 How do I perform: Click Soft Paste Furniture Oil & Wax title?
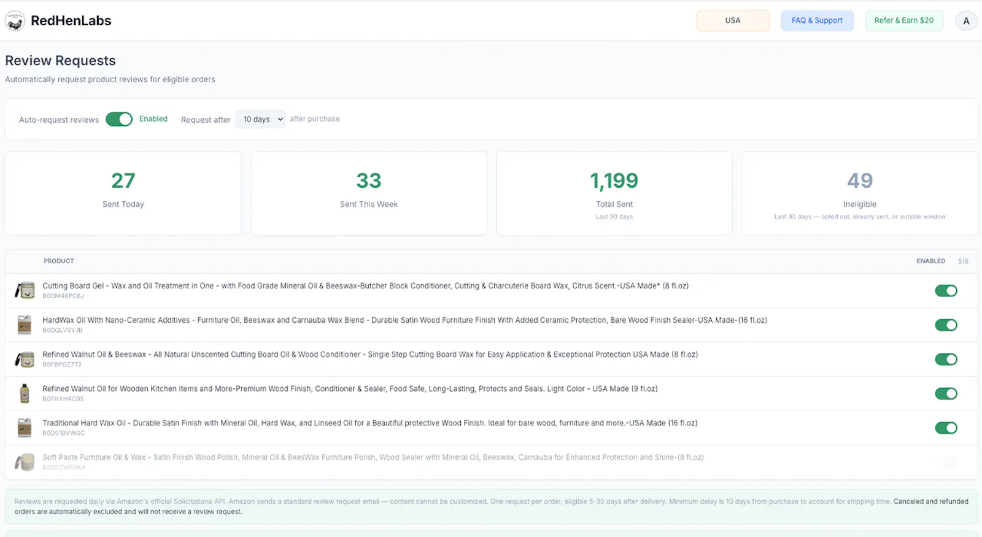pyautogui.click(x=373, y=458)
